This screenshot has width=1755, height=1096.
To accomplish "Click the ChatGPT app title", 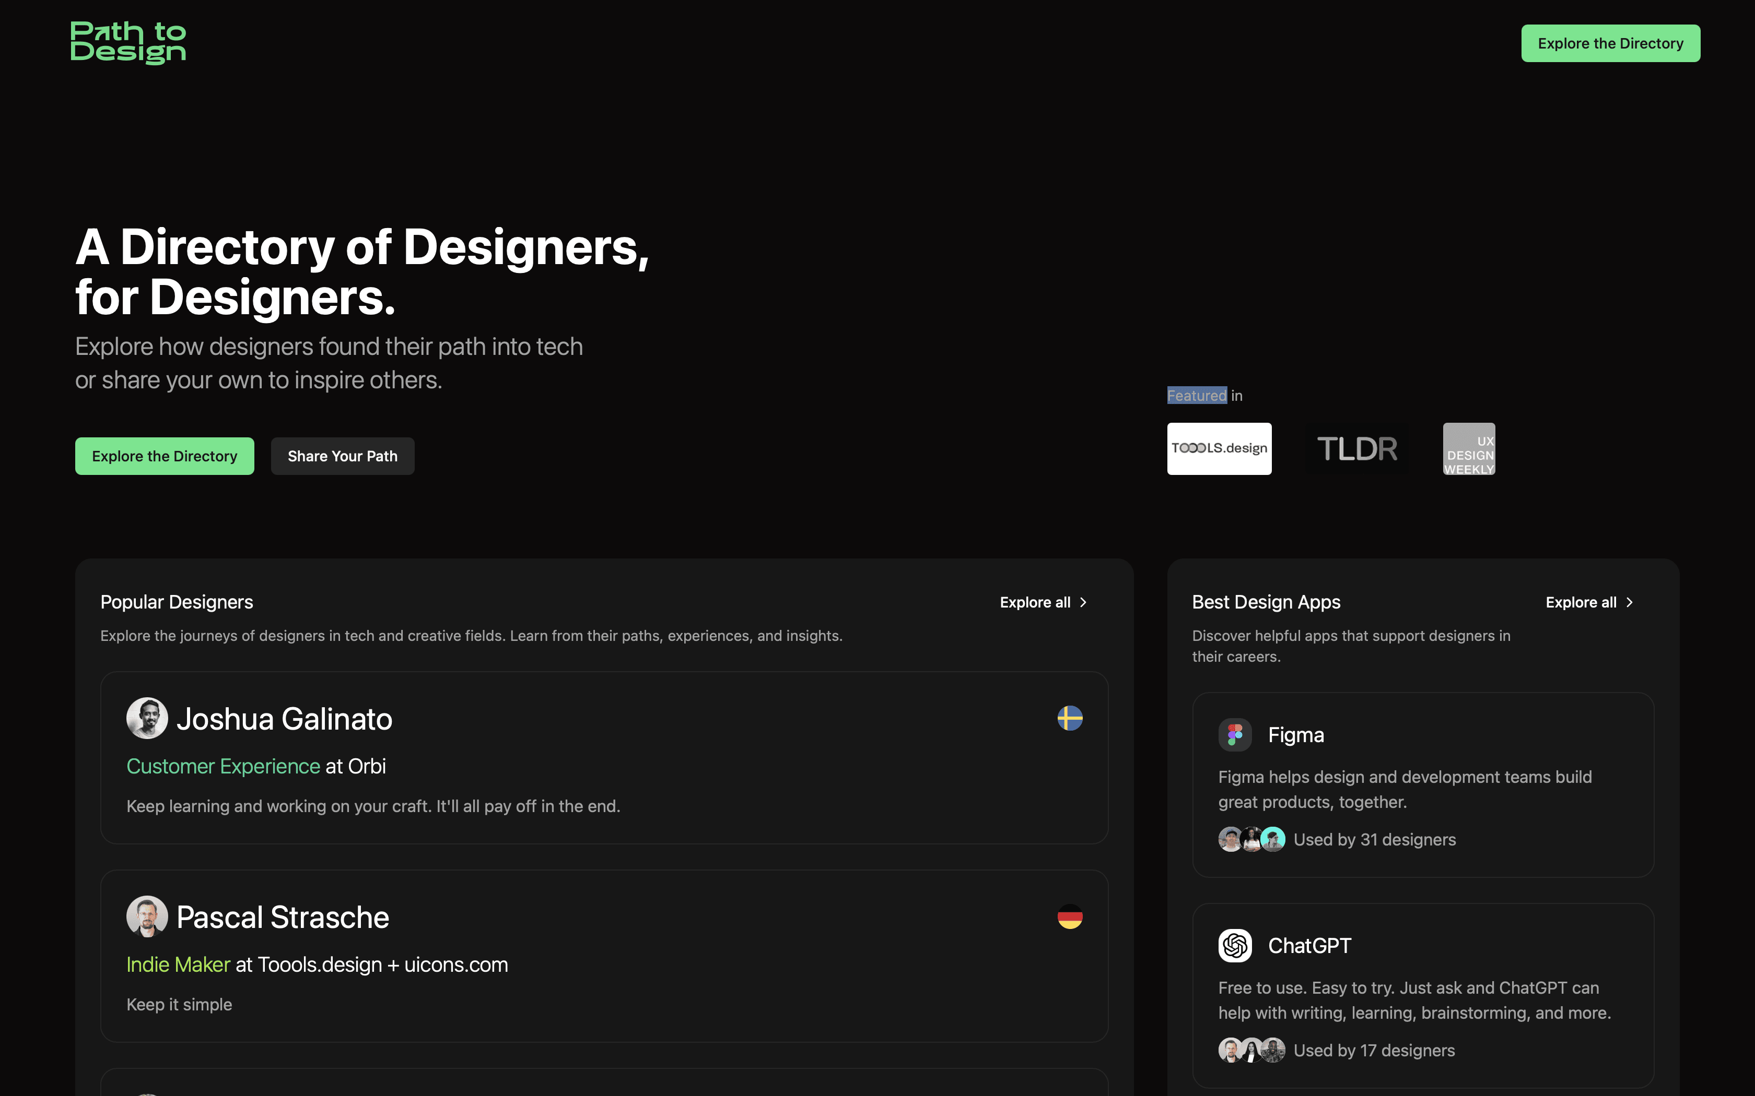I will click(1310, 946).
